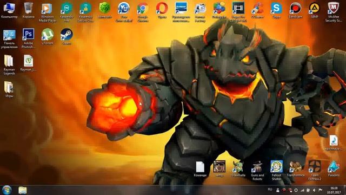Select the sunglasses face image file
This screenshot has height=195, width=346.
tap(219, 168)
